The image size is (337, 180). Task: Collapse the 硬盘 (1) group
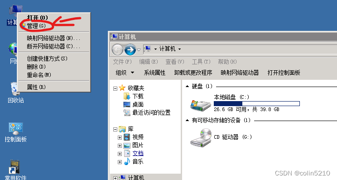click(187, 87)
